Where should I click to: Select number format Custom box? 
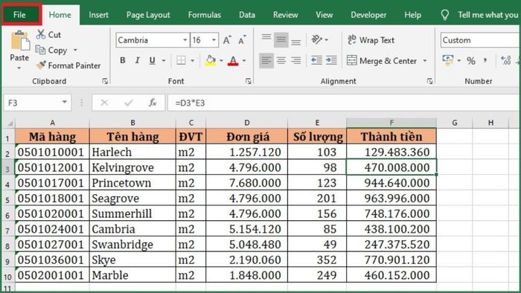pyautogui.click(x=480, y=40)
